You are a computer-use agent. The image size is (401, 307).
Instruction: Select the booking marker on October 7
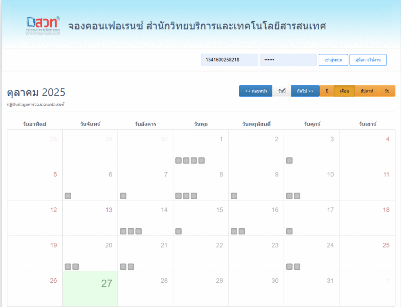click(123, 196)
